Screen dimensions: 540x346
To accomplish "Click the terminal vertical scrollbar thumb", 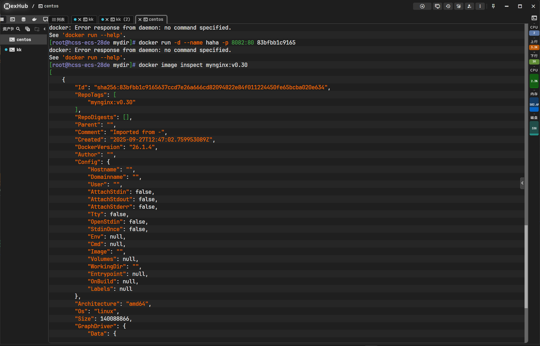I will point(526,267).
